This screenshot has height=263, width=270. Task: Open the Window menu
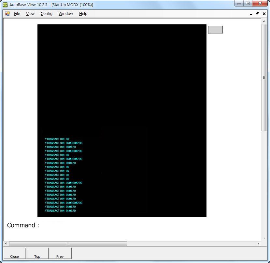point(66,14)
